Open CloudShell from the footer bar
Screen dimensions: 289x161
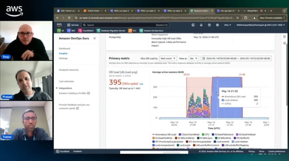pyautogui.click(x=62, y=151)
